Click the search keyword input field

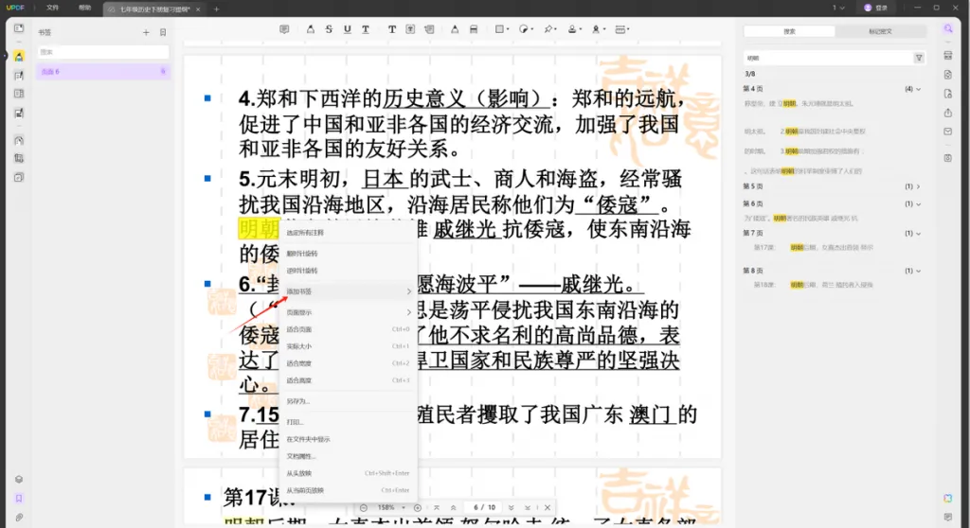click(828, 58)
